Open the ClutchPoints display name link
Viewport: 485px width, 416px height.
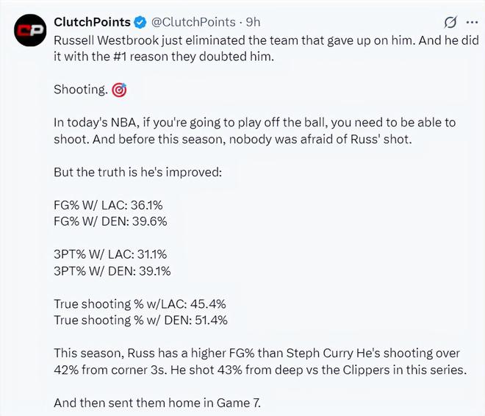click(93, 23)
